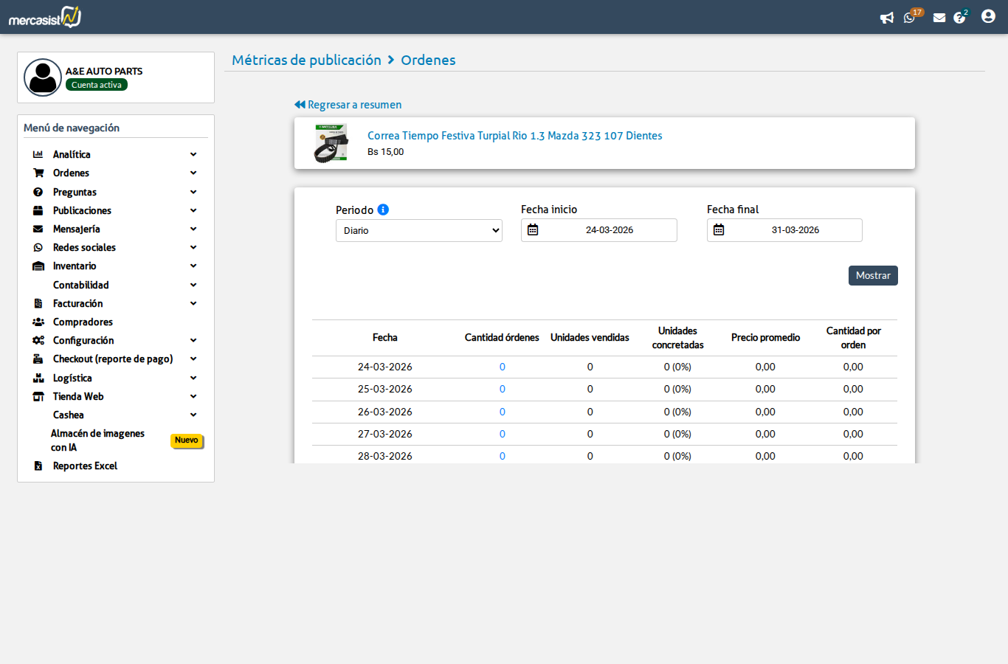
Task: Click the Inventario warehouse icon
Action: pyautogui.click(x=38, y=266)
